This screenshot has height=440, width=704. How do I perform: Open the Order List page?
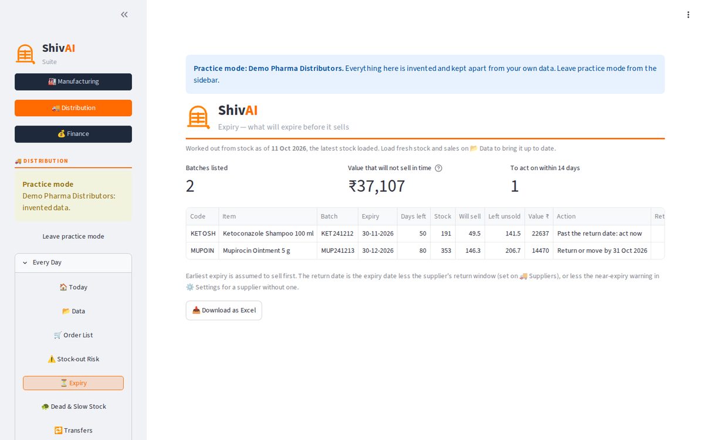(x=73, y=336)
